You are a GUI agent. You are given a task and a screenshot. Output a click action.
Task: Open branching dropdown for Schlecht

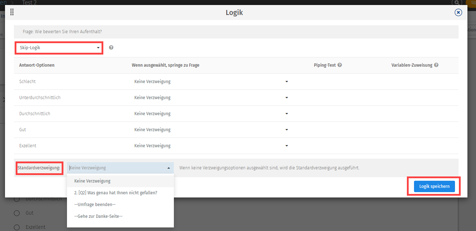pos(211,82)
